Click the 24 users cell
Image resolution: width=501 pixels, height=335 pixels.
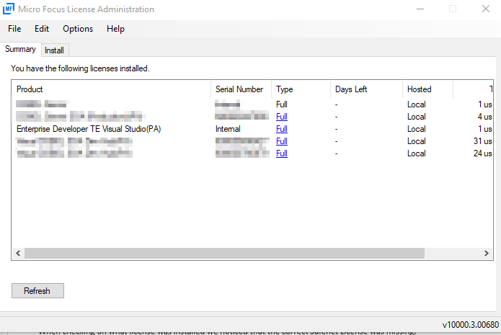(x=482, y=153)
